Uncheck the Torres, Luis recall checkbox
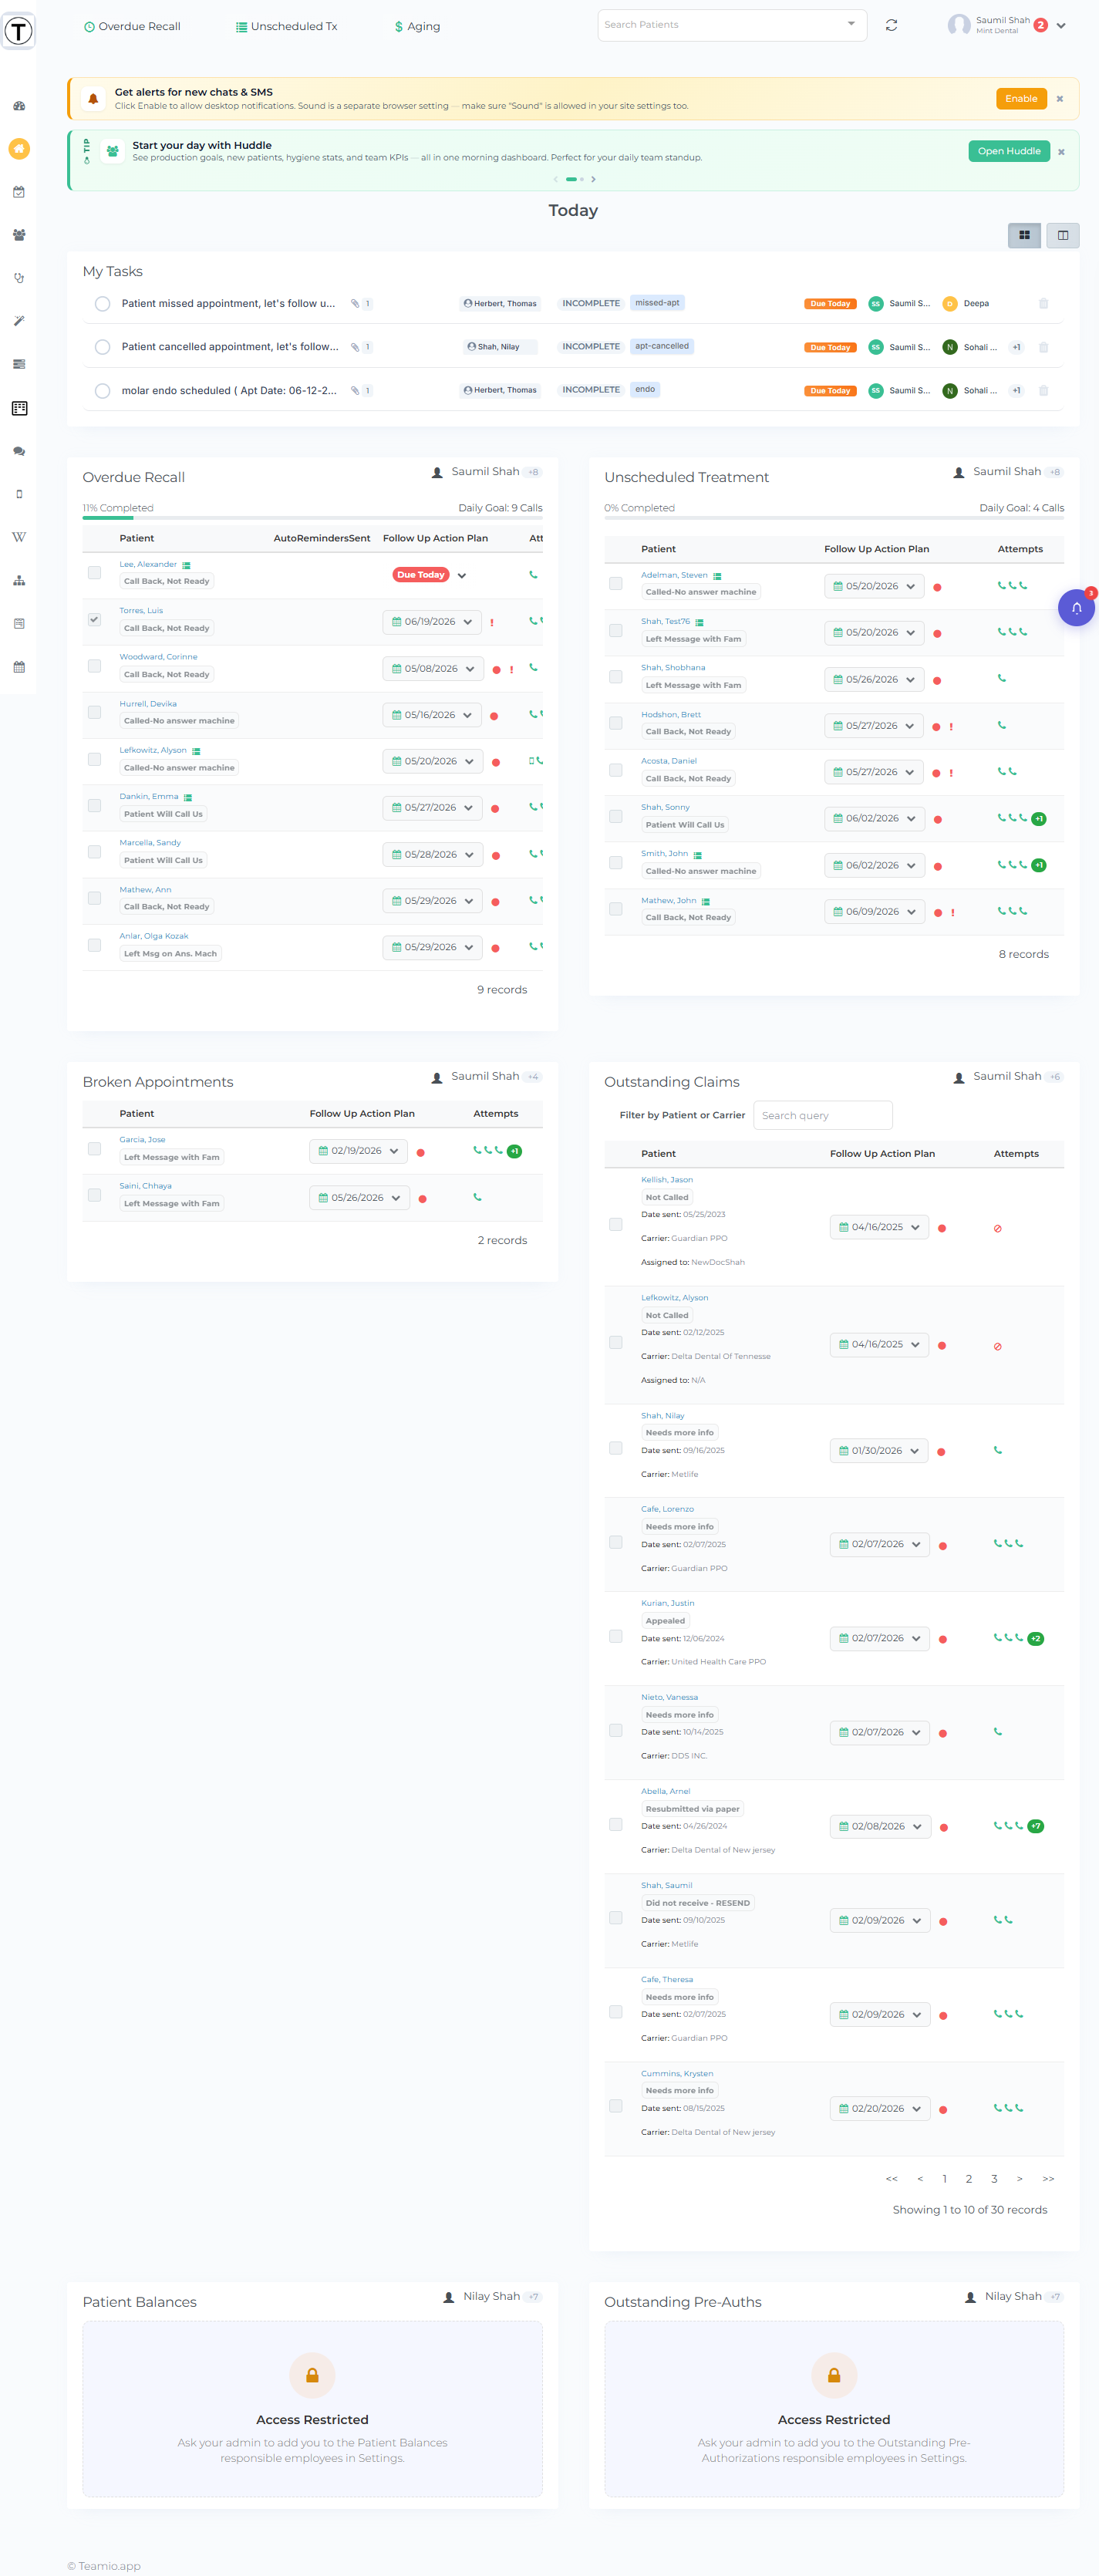Screen dimensions: 1099x2576 [x=94, y=619]
